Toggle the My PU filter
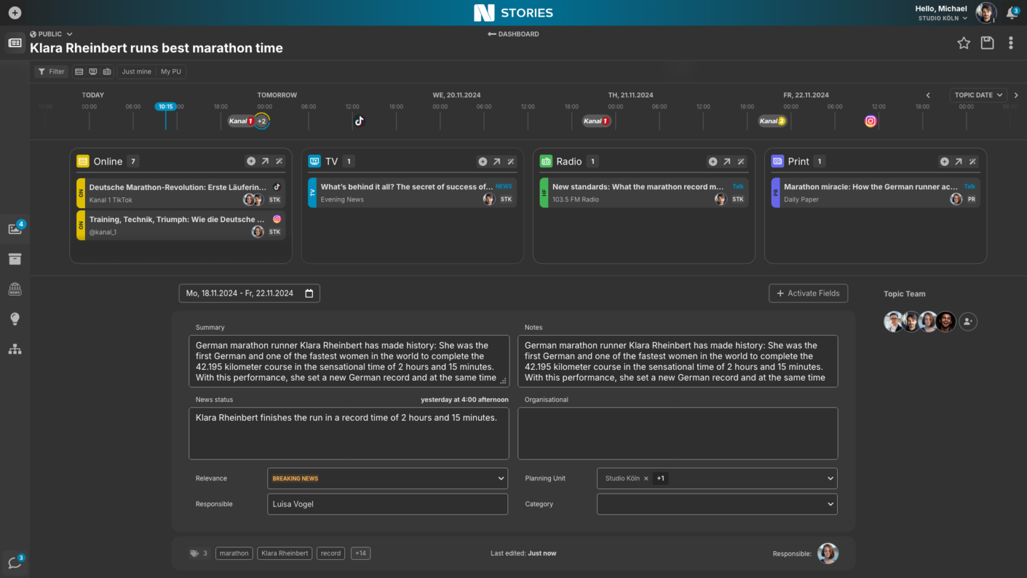This screenshot has height=578, width=1027. (x=170, y=72)
